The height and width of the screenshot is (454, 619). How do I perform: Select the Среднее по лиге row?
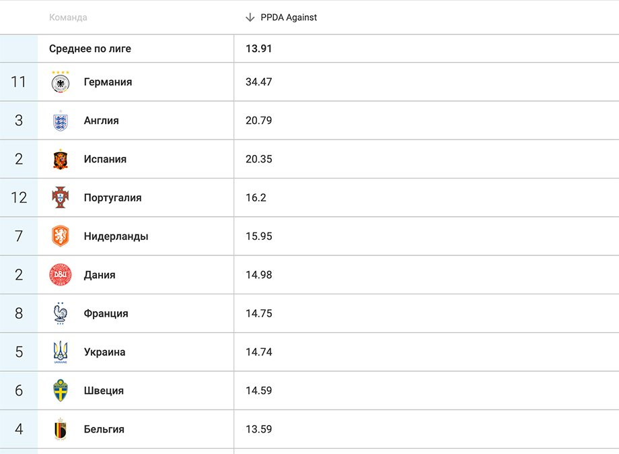(90, 48)
